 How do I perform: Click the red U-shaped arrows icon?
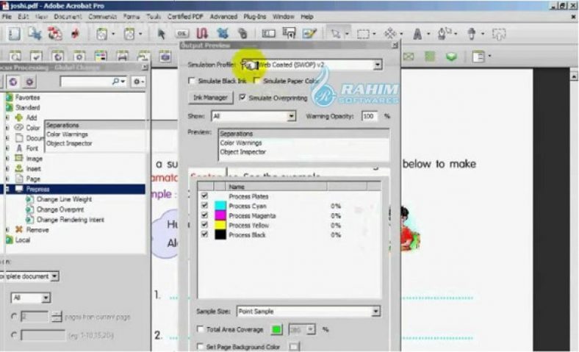click(202, 34)
